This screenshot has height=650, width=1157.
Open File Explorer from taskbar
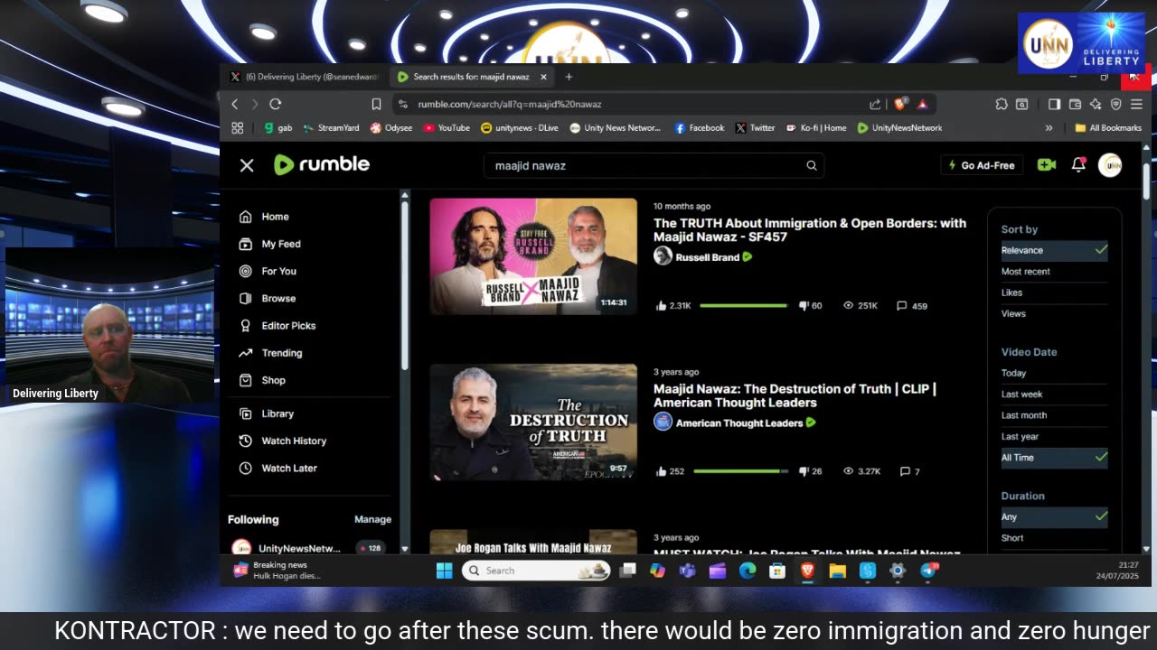point(837,571)
